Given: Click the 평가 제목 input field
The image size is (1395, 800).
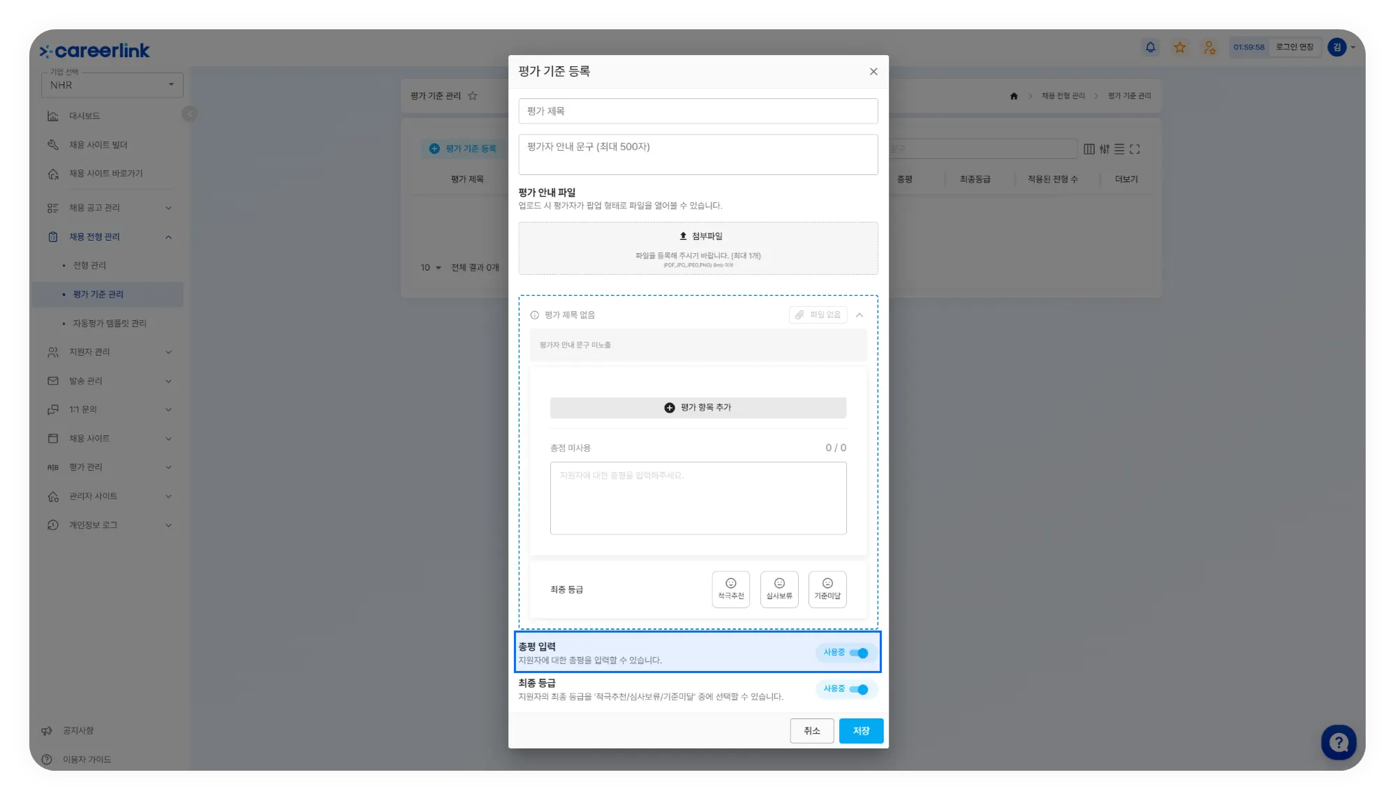Looking at the screenshot, I should [697, 112].
